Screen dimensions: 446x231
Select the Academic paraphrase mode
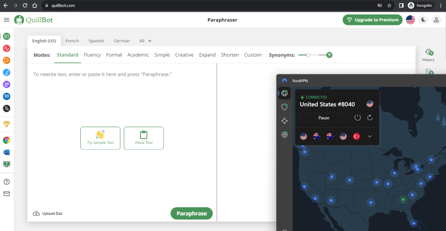138,55
